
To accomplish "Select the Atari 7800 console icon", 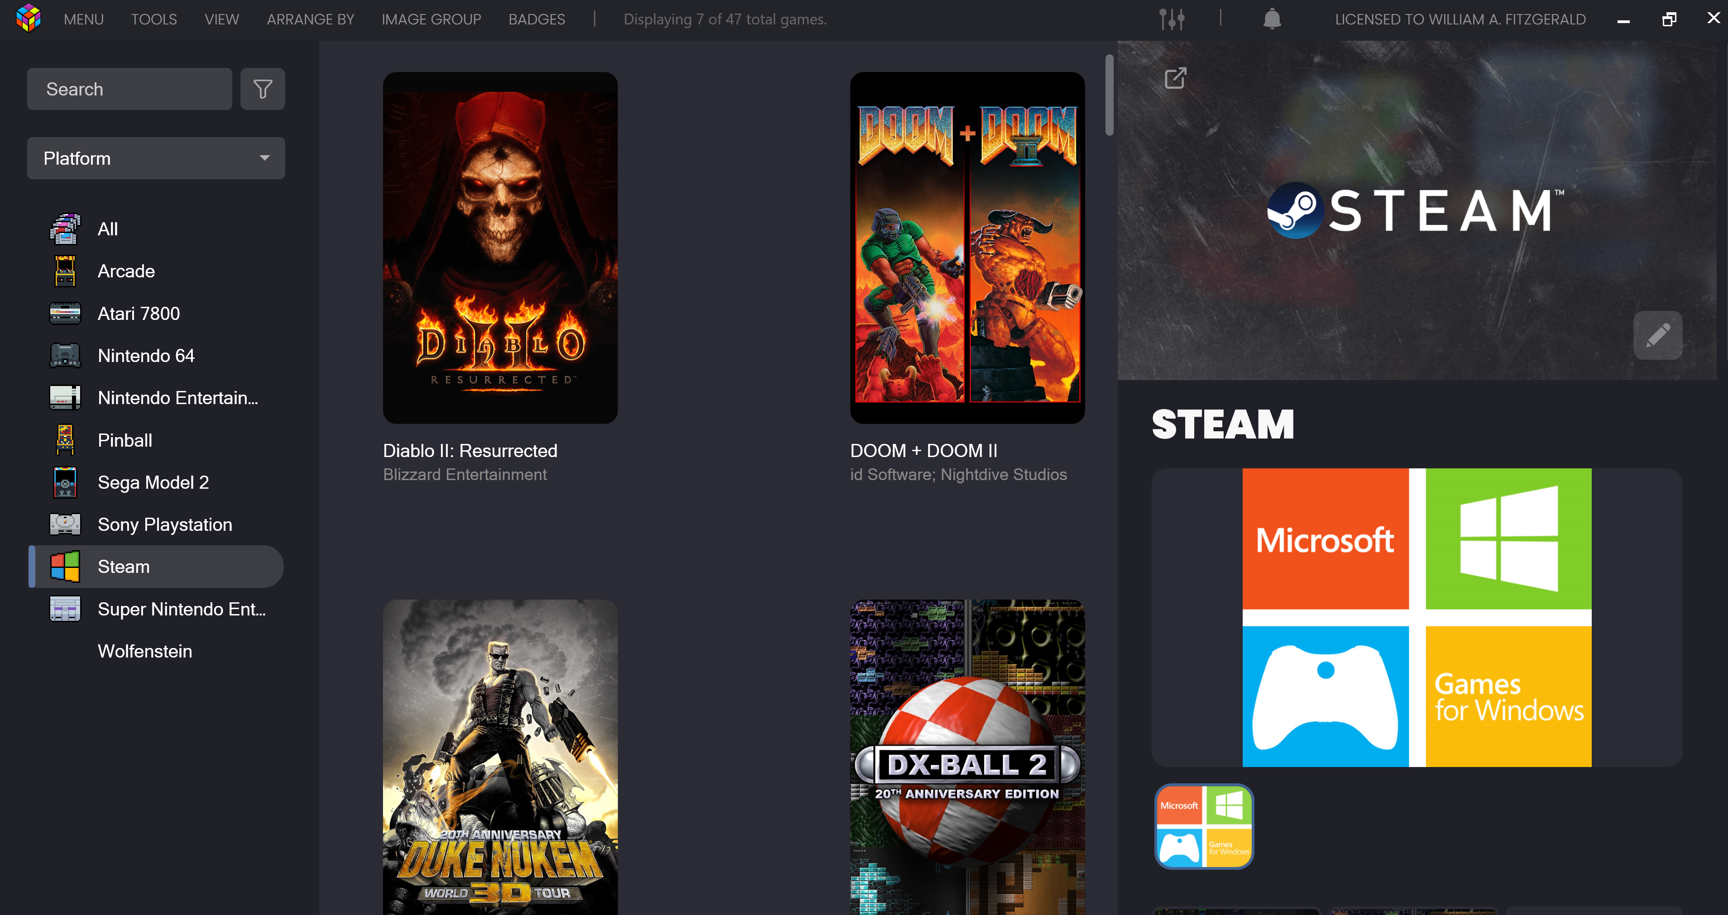I will (65, 313).
